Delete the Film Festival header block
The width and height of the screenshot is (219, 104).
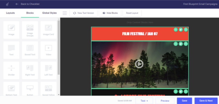186,30
